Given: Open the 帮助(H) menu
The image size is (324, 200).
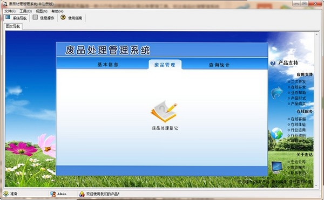Looking at the screenshot, I should point(57,11).
